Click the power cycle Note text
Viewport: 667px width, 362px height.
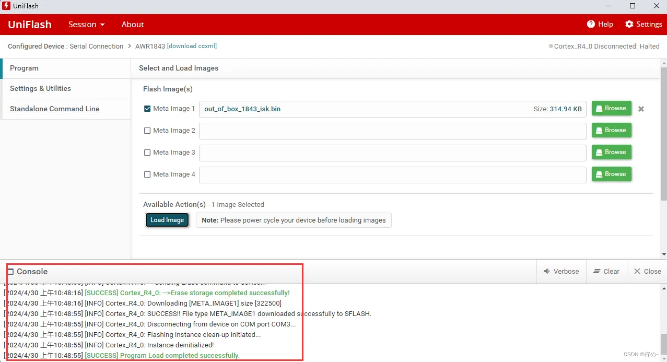pos(294,220)
